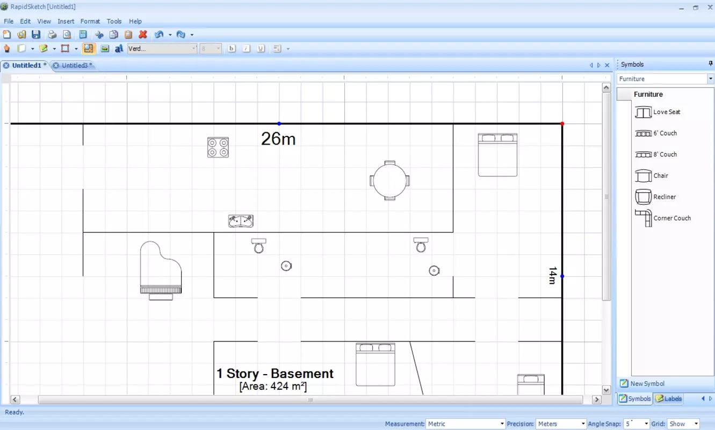
Task: Select the red rectangle shape tool
Action: (65, 48)
